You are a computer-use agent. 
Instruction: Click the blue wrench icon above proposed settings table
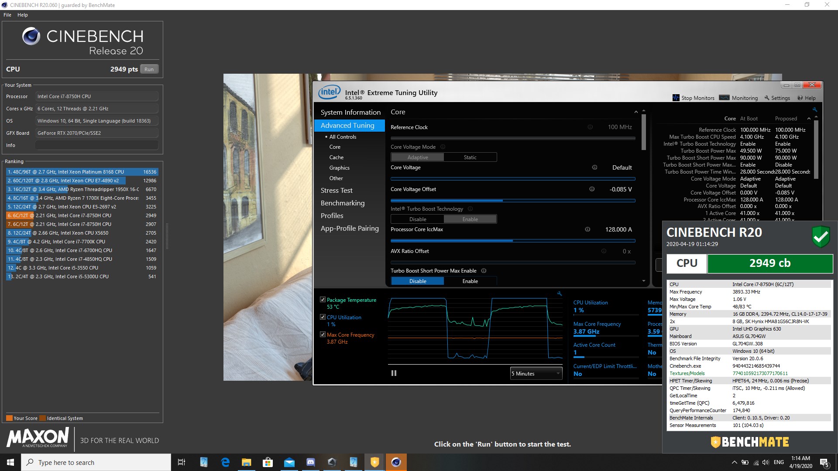tap(814, 109)
